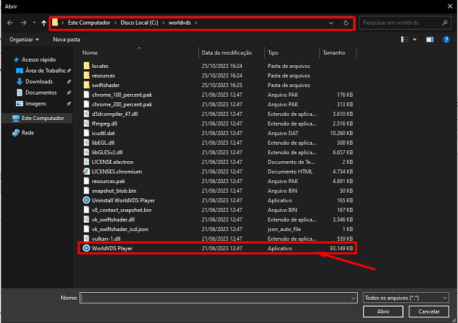The width and height of the screenshot is (458, 323).
Task: Select vulkan-1.dll file icon
Action: point(86,238)
